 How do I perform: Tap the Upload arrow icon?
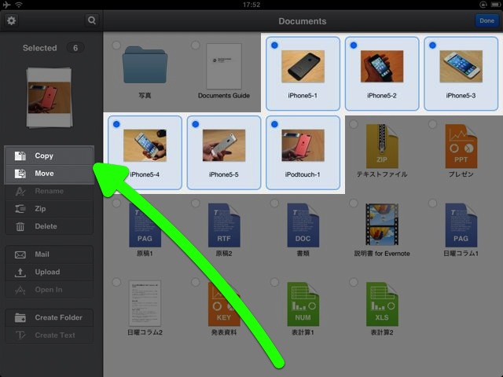pos(20,273)
